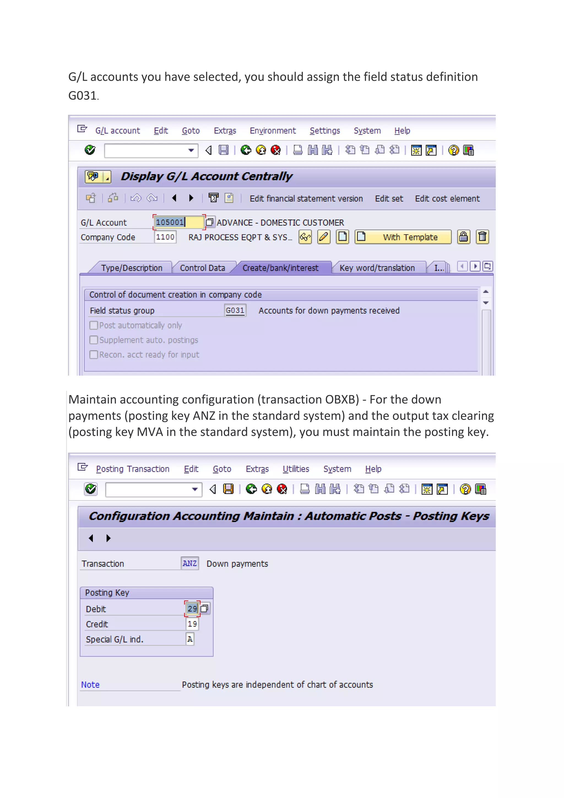Open the Settings menu
Image resolution: width=564 pixels, height=798 pixels.
pos(325,131)
